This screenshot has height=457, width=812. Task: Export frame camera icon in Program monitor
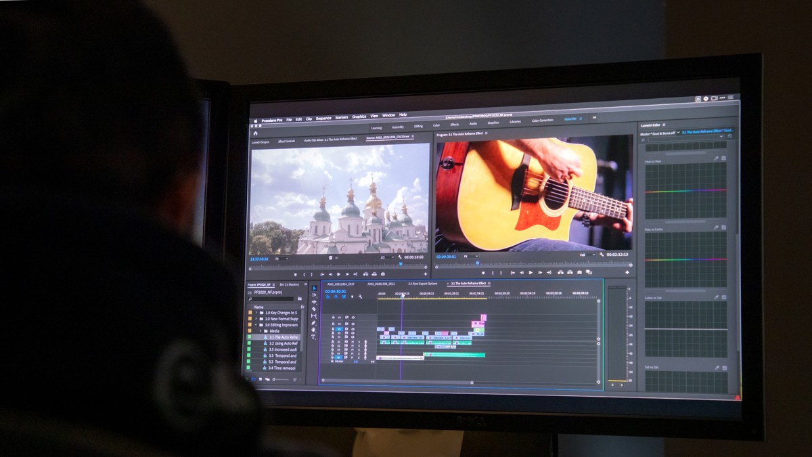pyautogui.click(x=579, y=272)
